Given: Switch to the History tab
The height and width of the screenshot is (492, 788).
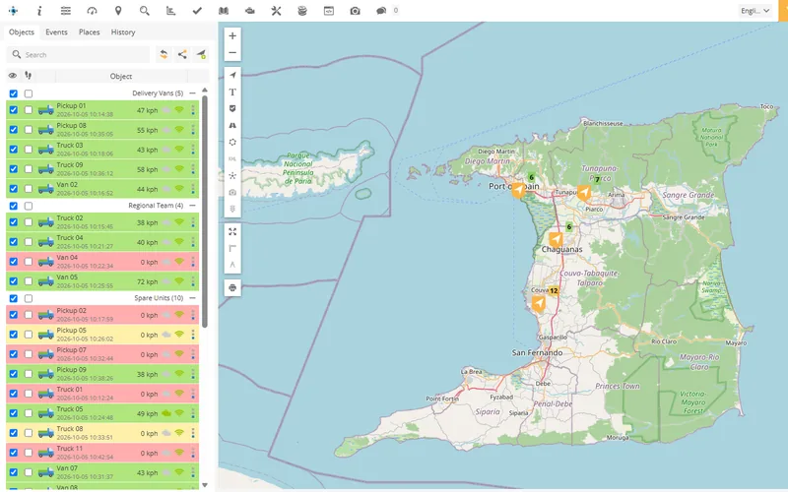Looking at the screenshot, I should (123, 32).
